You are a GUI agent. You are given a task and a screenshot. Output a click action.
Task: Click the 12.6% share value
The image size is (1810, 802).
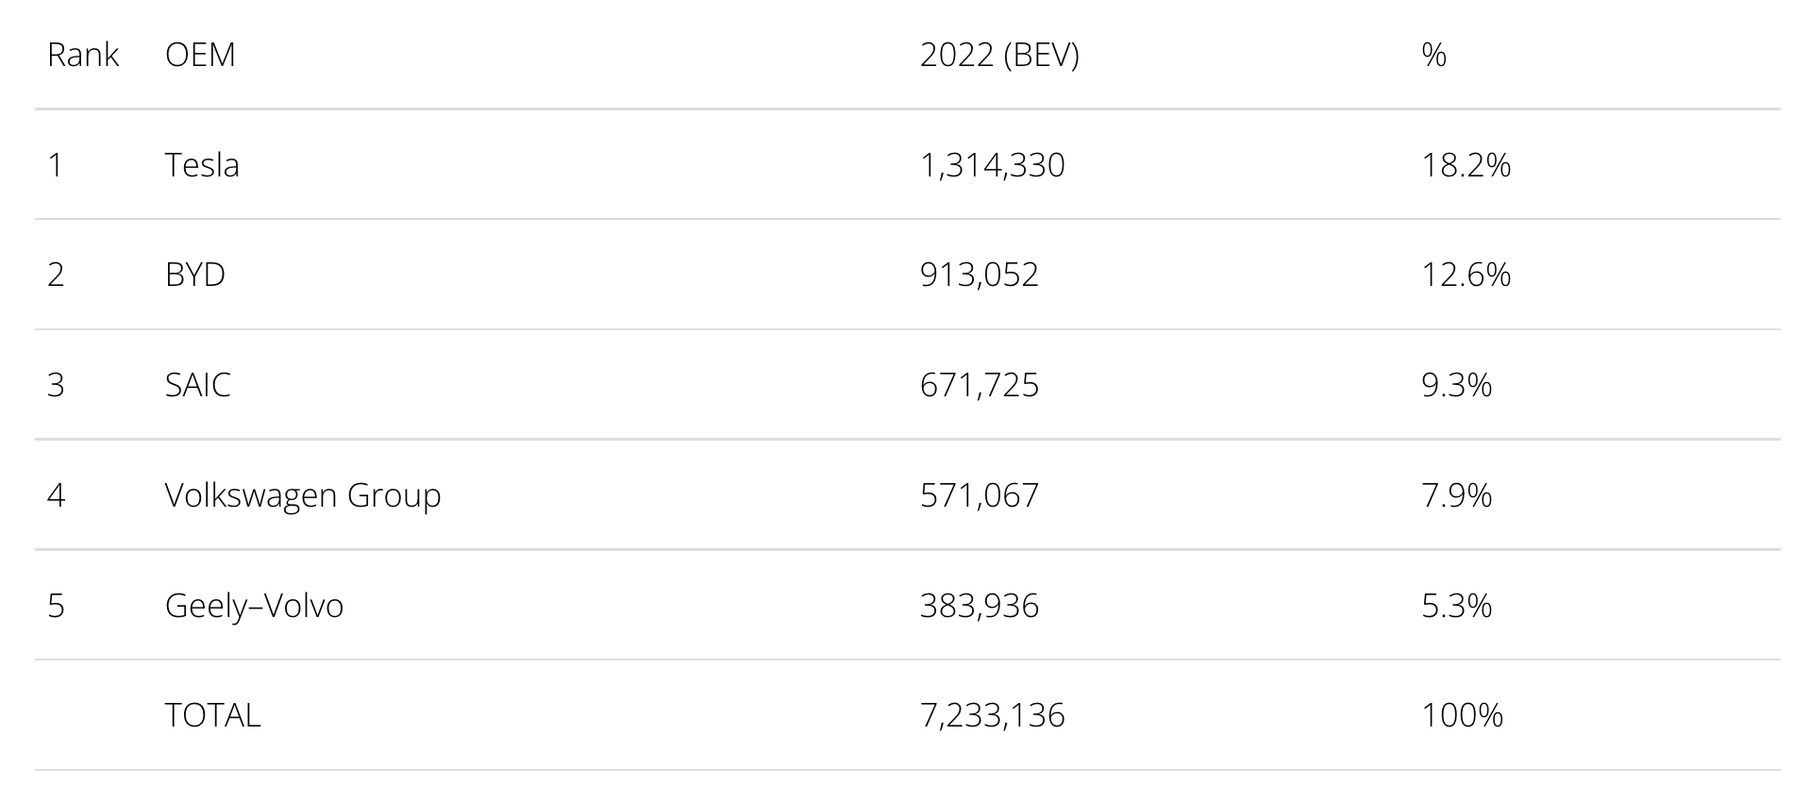pyautogui.click(x=1466, y=275)
